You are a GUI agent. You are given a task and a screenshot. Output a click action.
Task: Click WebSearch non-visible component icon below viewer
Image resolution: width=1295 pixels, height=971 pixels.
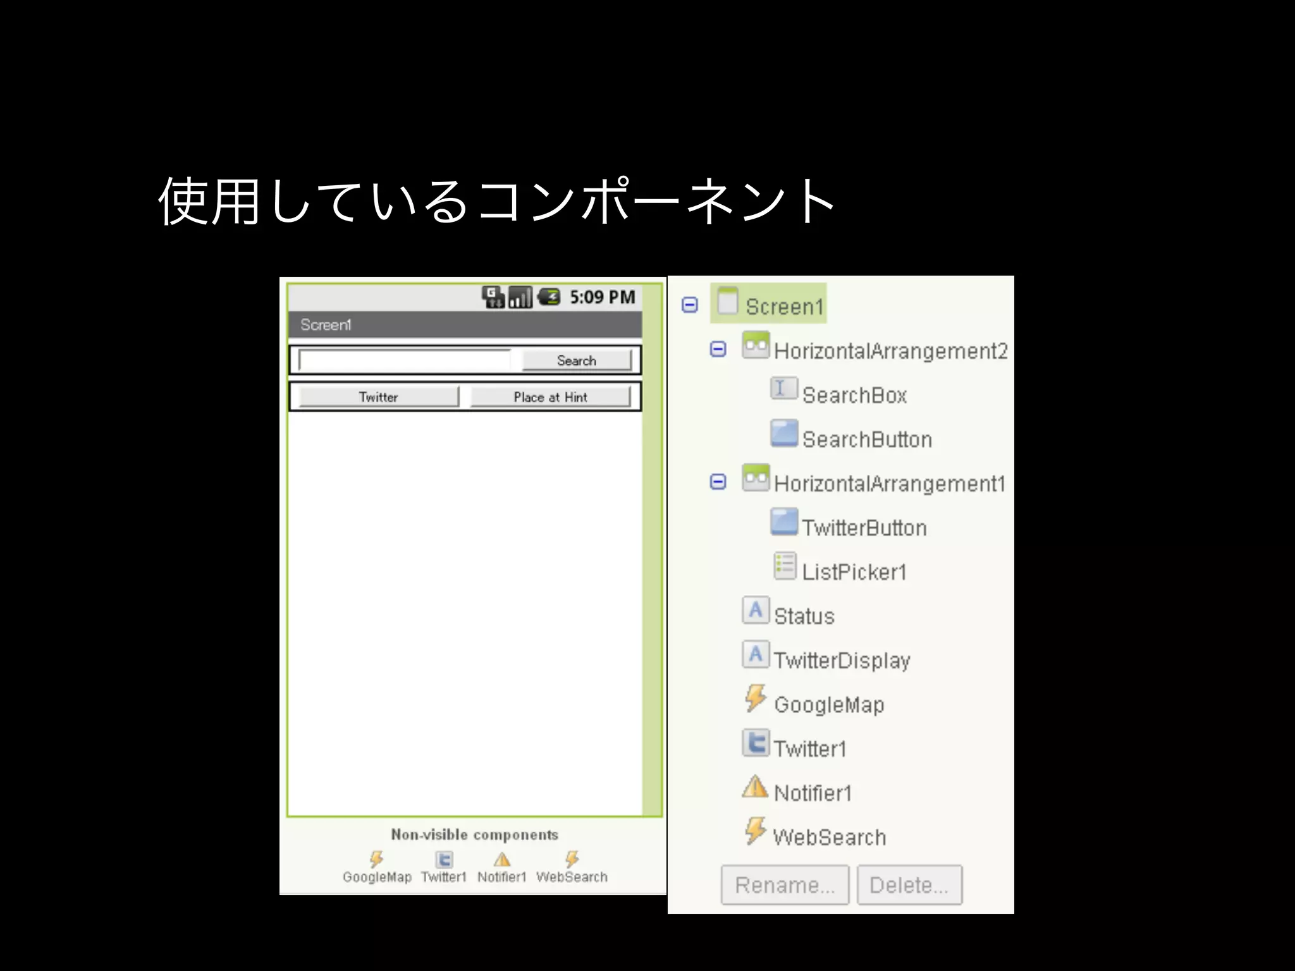coord(572,859)
